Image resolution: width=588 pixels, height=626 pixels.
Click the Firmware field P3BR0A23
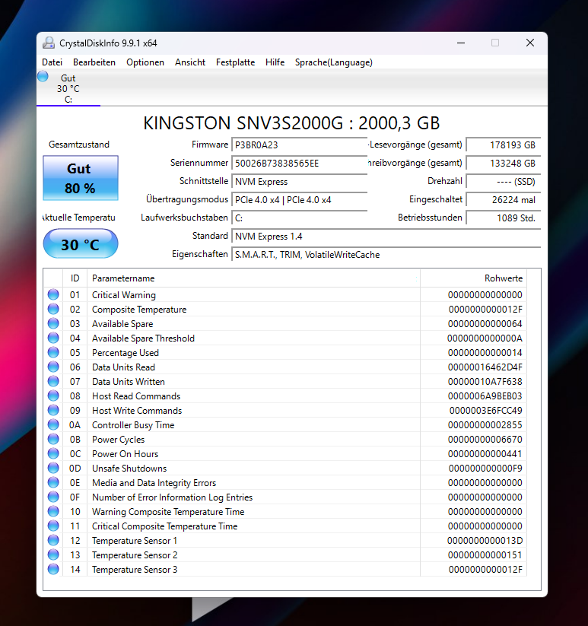pyautogui.click(x=299, y=145)
